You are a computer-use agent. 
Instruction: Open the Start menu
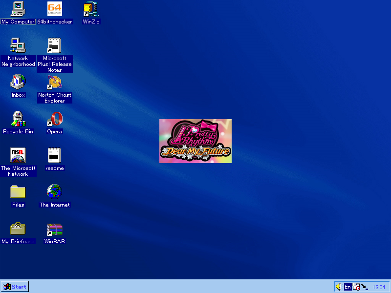coord(15,287)
